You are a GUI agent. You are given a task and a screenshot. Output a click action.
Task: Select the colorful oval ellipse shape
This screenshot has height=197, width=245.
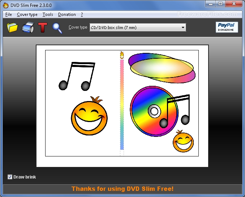[x=162, y=68]
